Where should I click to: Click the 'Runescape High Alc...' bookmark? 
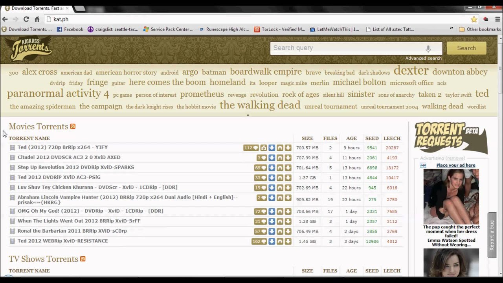pos(224,29)
